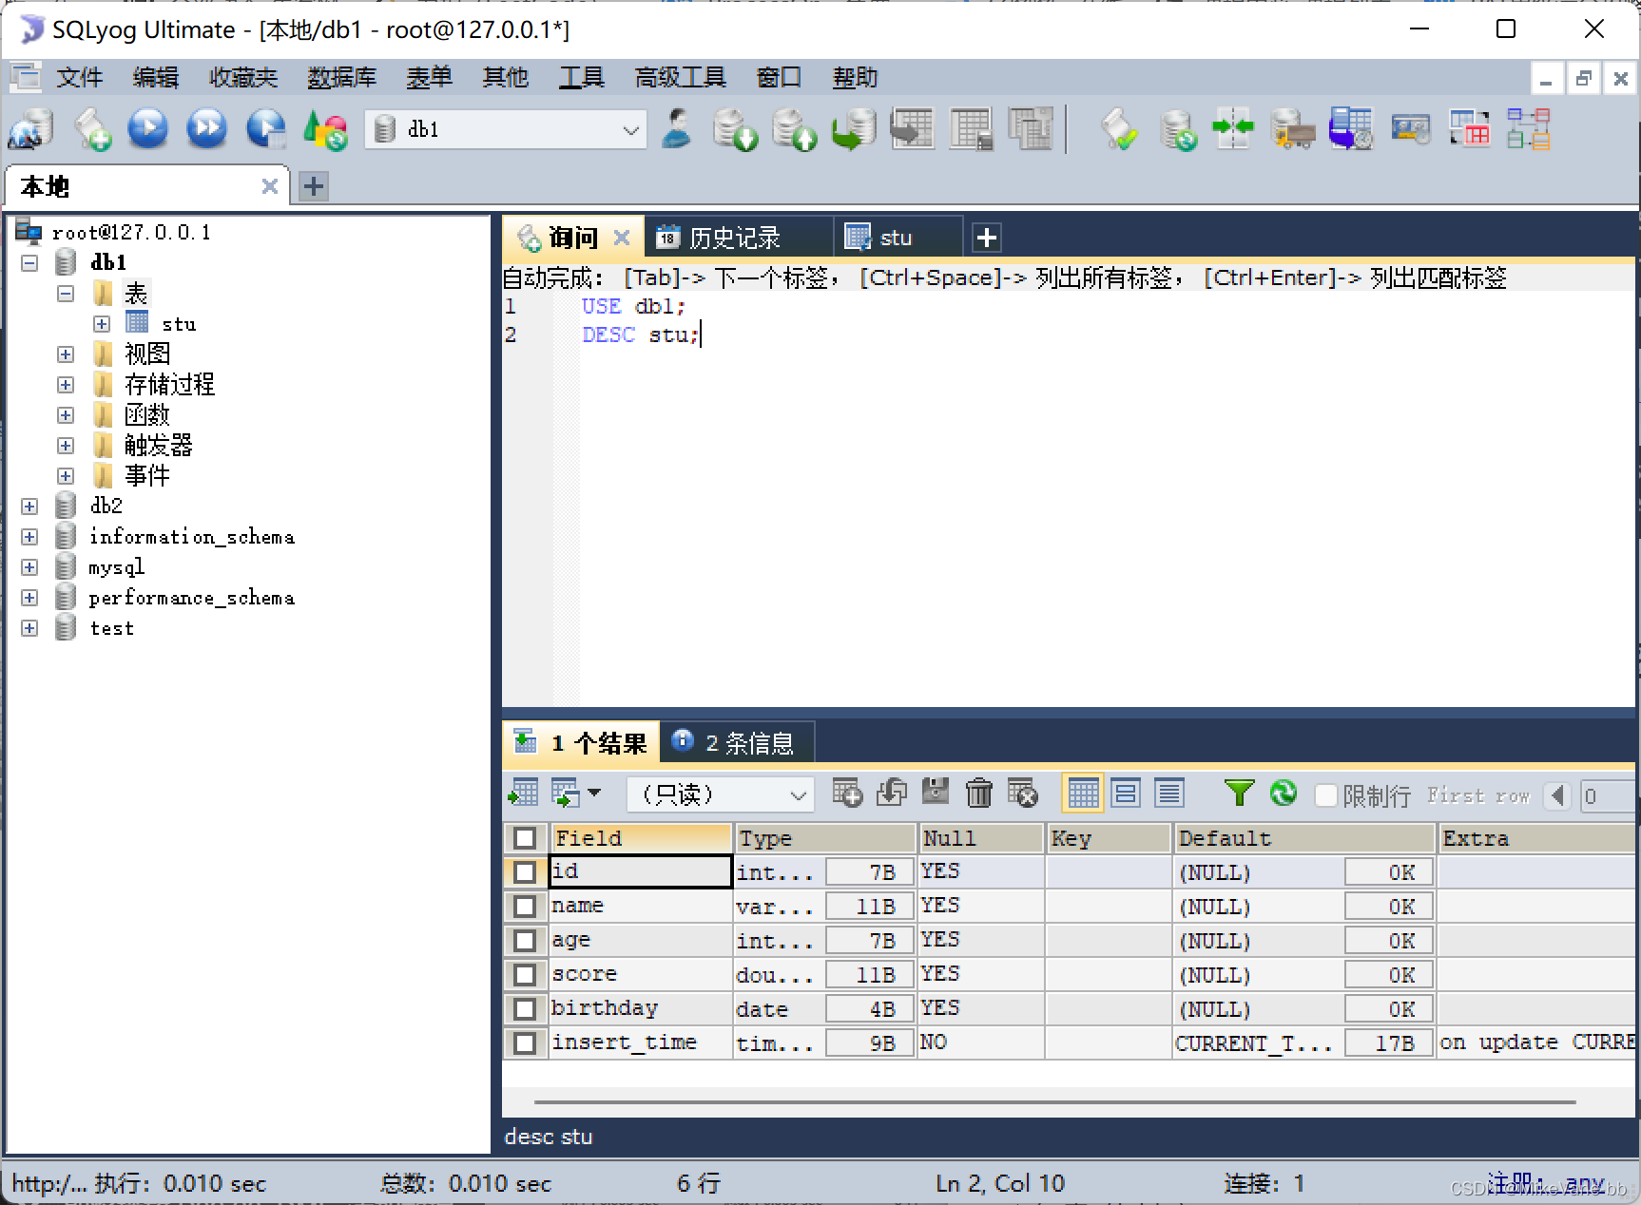Close the 询问 query tab
1641x1205 pixels.
coord(622,238)
